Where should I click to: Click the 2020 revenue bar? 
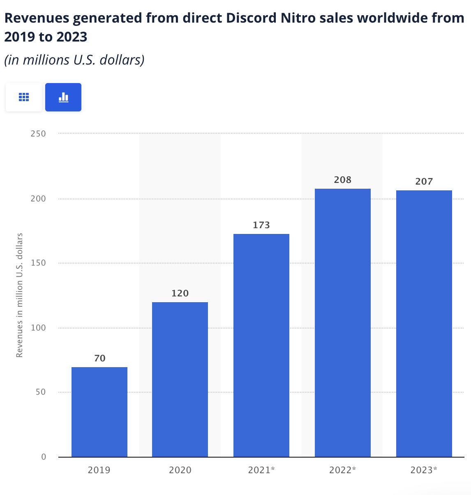[180, 379]
